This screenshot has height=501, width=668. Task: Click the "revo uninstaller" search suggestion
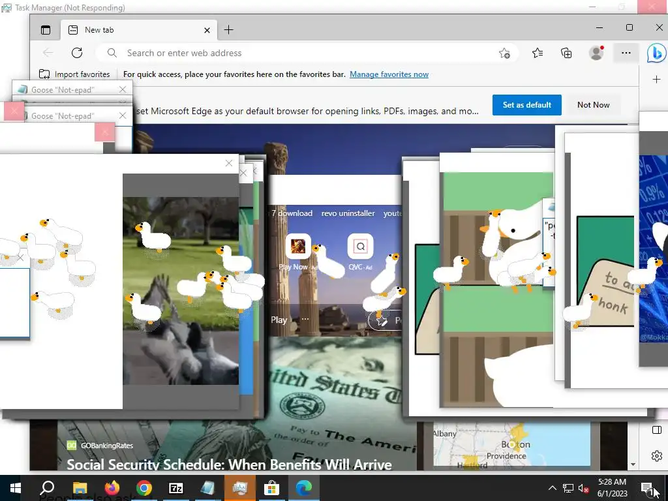(348, 213)
